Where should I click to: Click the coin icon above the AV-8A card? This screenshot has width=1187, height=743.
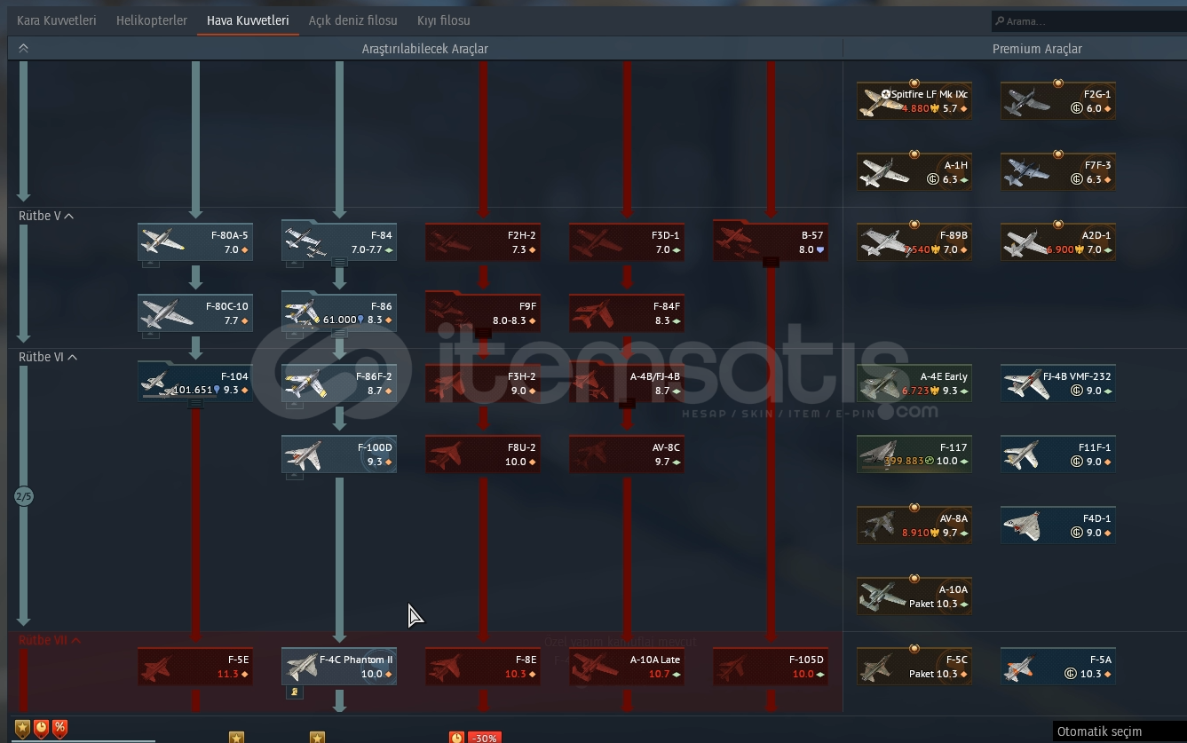click(914, 507)
